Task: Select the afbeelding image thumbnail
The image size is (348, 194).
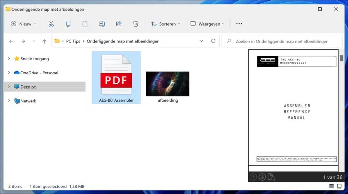Action: [167, 84]
